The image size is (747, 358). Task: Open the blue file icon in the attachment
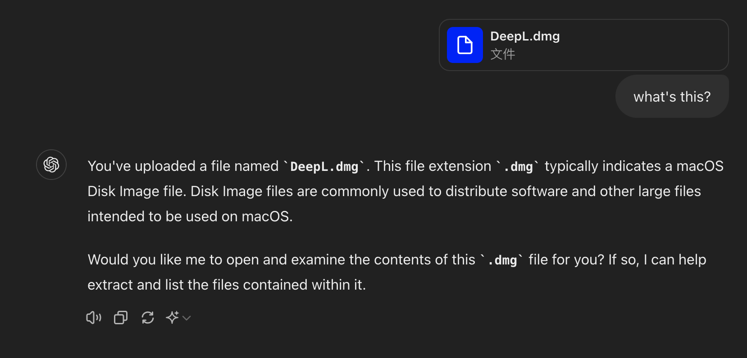pos(465,45)
